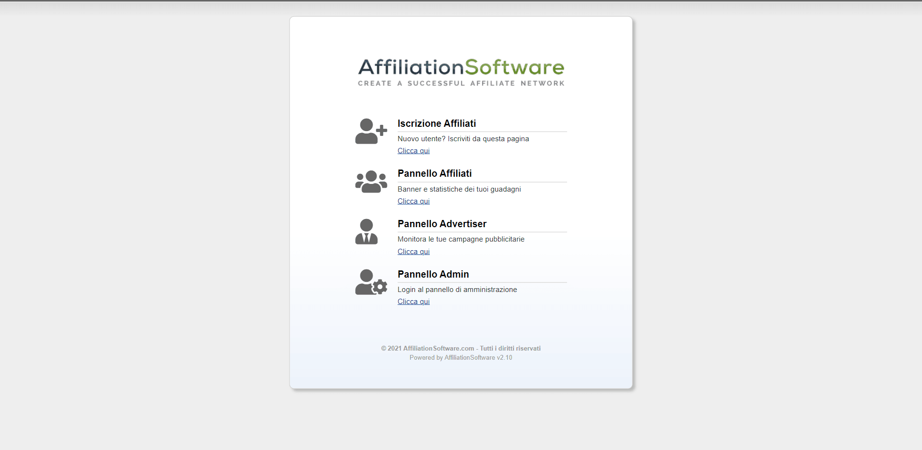Open the 'Clicca qui' link for Pannello Advertiser
Viewport: 922px width, 450px height.
[413, 252]
